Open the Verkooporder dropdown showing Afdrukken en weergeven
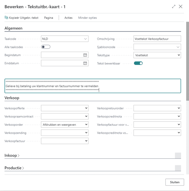Image resolution: width=189 pixels, height=191 pixels. pos(65,125)
